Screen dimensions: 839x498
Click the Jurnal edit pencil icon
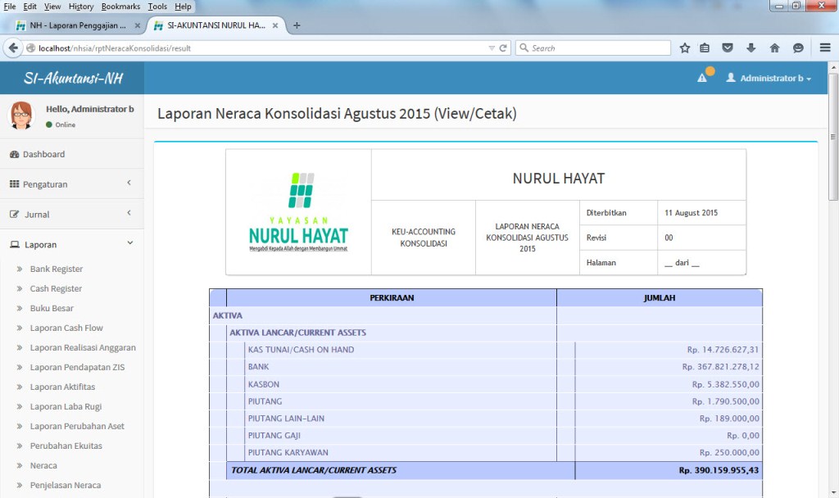[x=15, y=214]
